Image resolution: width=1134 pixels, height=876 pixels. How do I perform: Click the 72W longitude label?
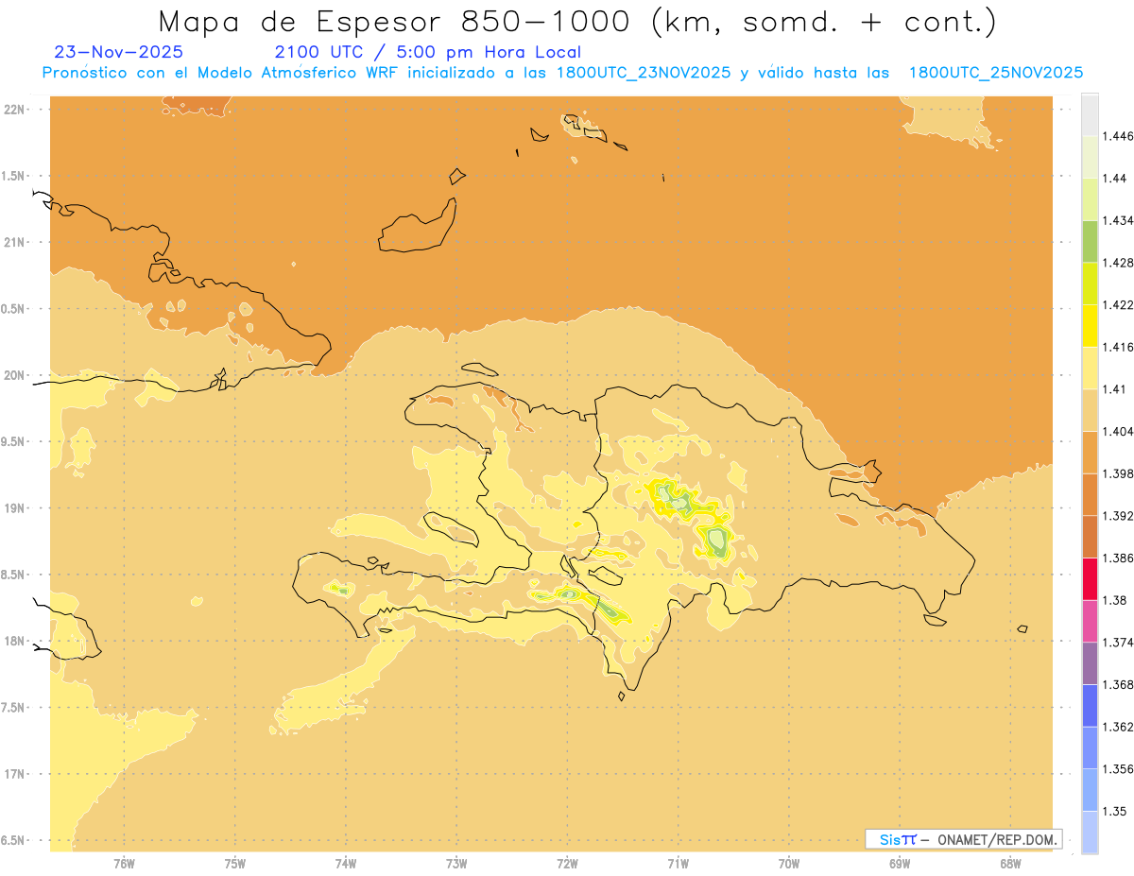point(567,864)
